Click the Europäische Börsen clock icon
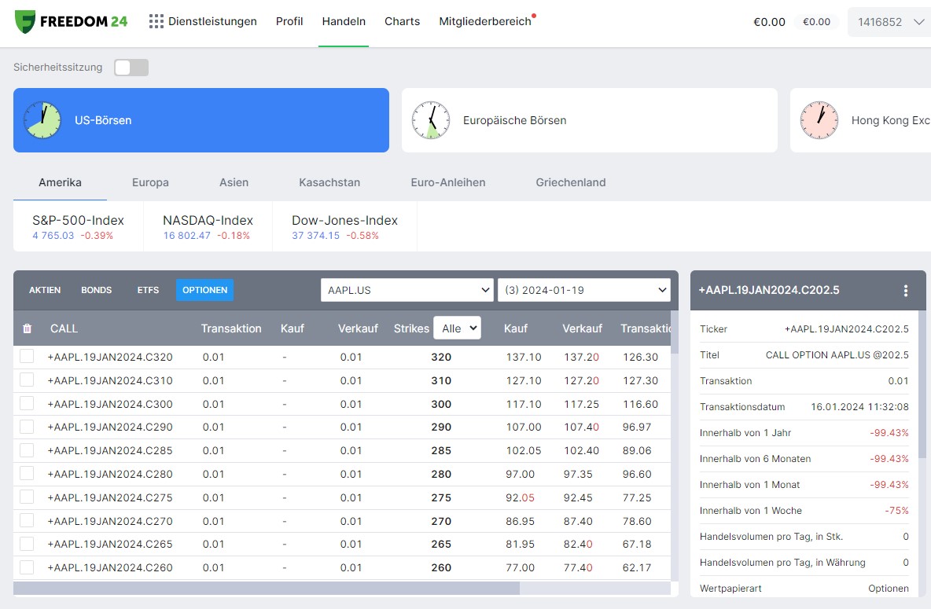Image resolution: width=931 pixels, height=609 pixels. (430, 120)
